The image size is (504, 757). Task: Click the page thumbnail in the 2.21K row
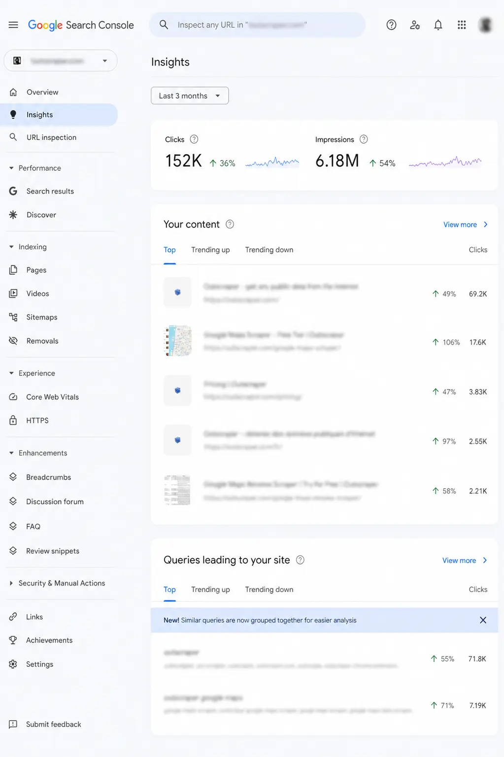177,490
